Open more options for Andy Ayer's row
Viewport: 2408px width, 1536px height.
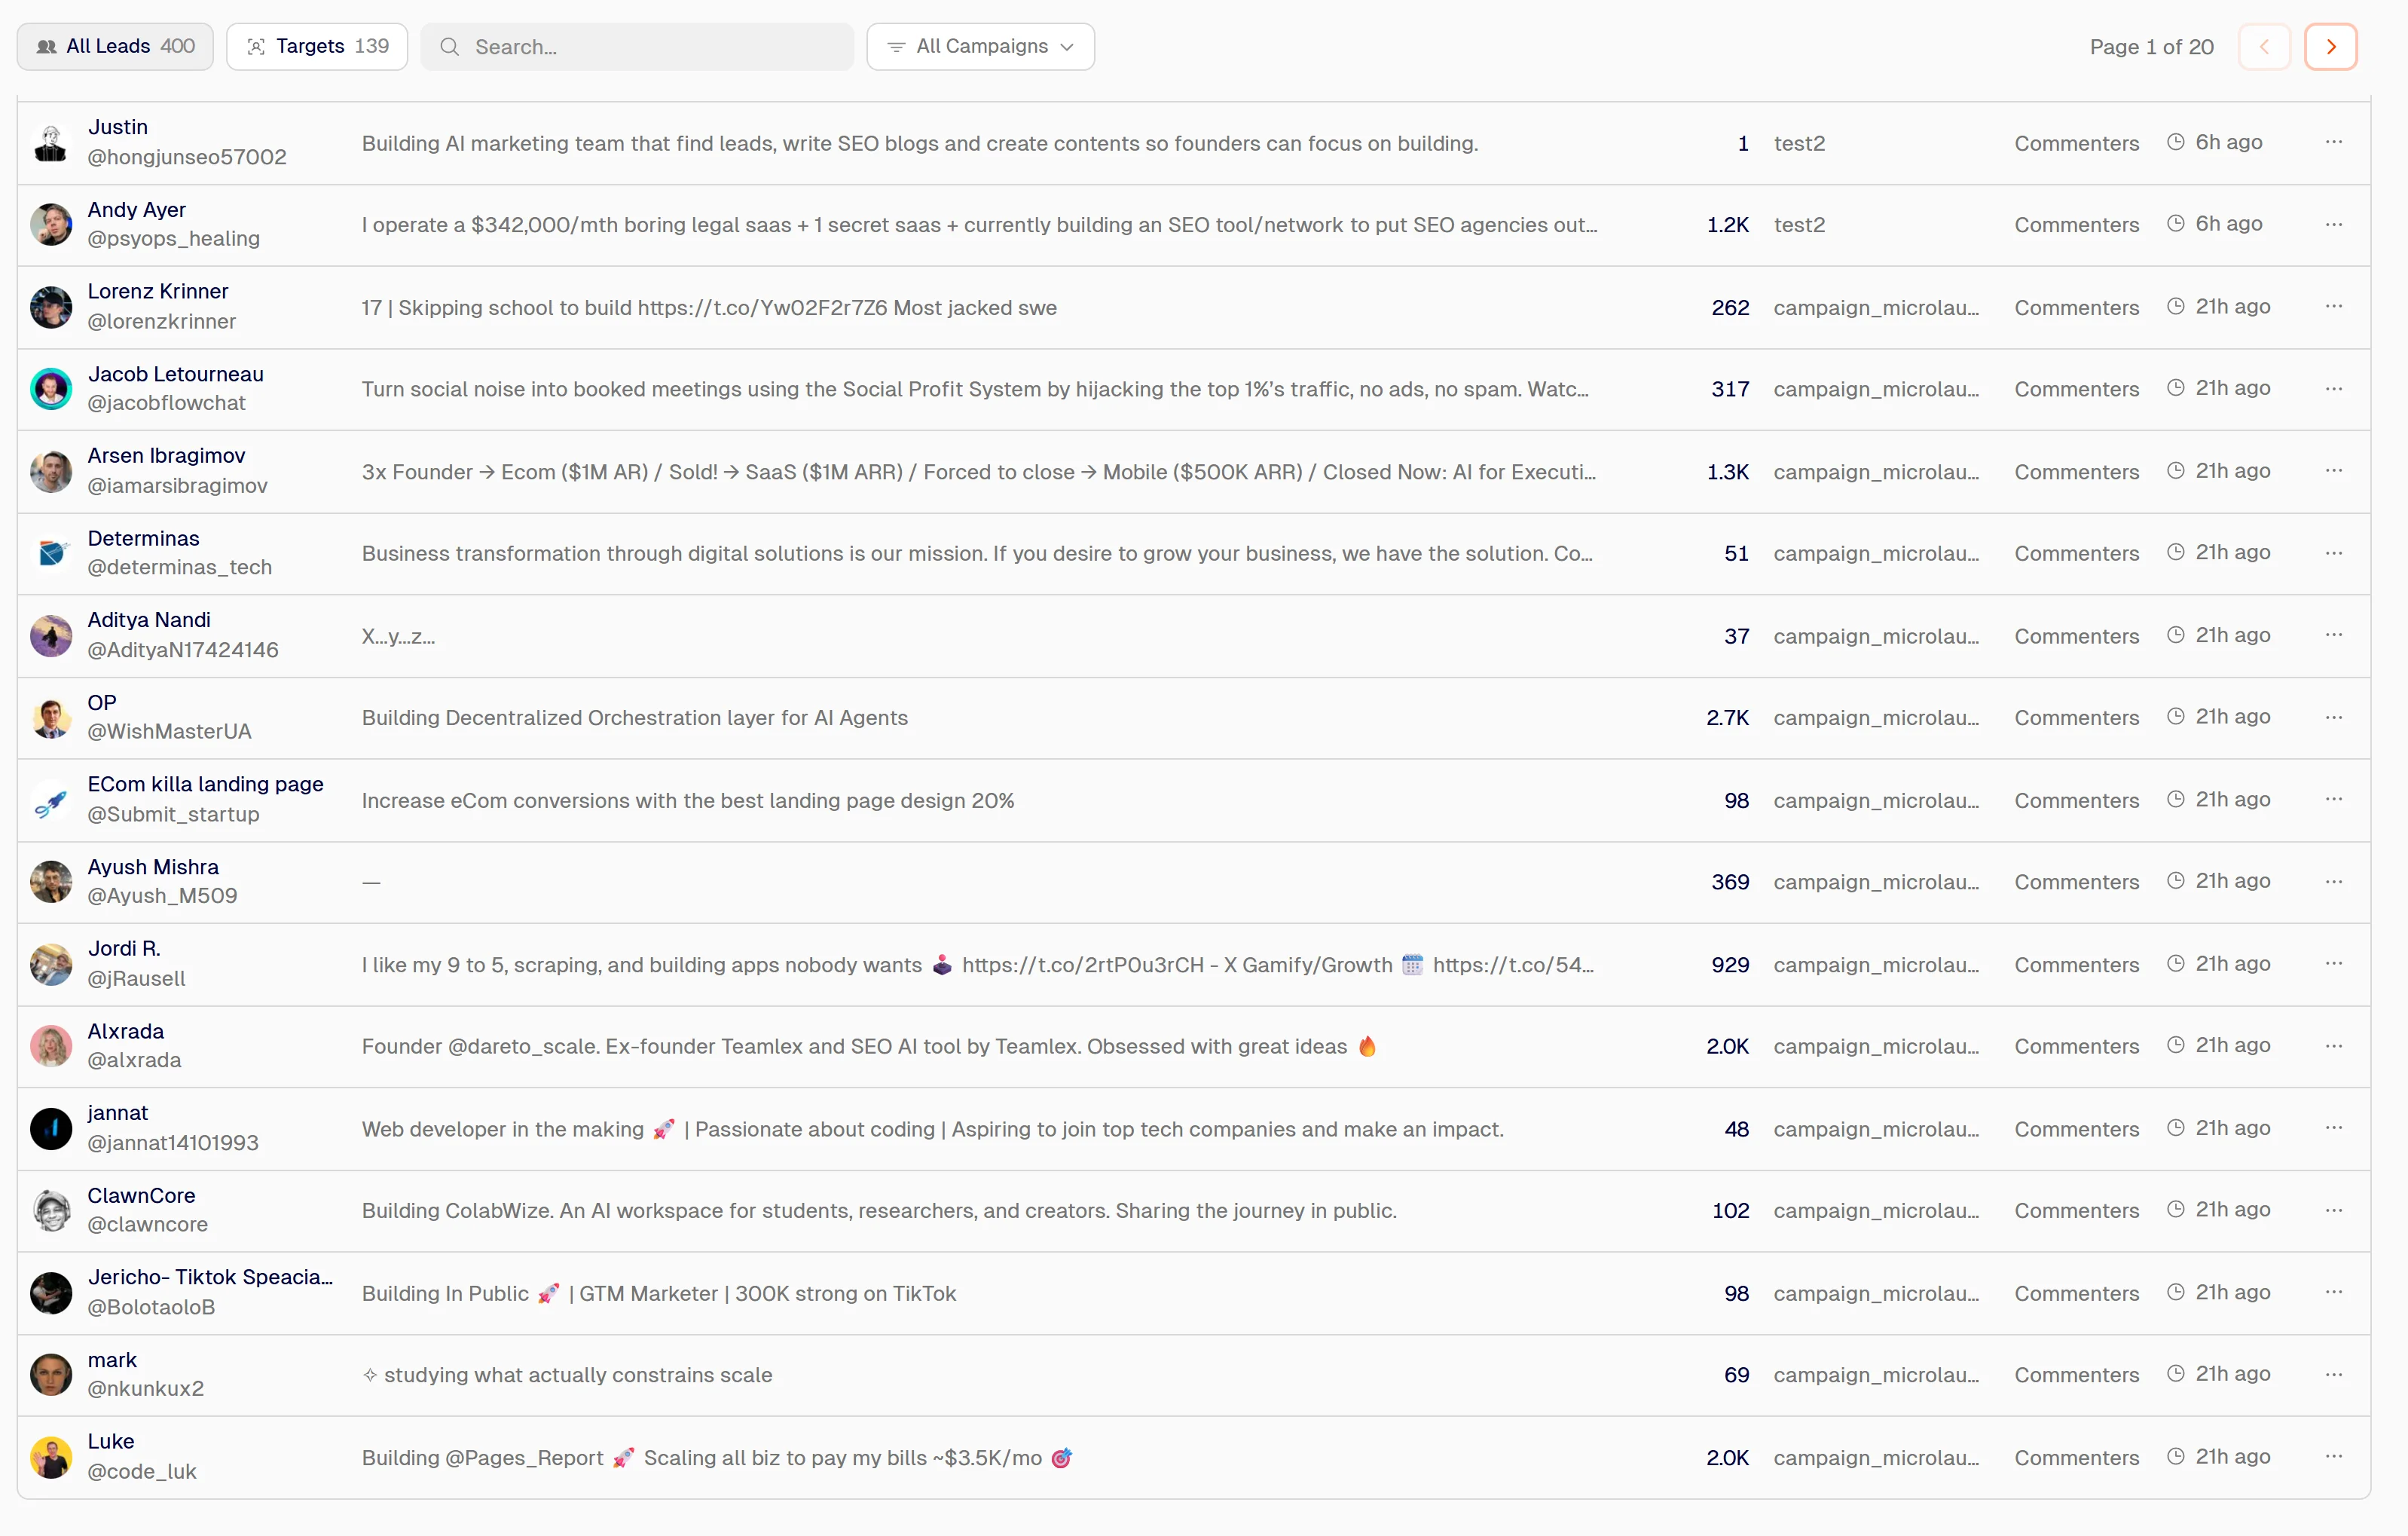(x=2333, y=224)
